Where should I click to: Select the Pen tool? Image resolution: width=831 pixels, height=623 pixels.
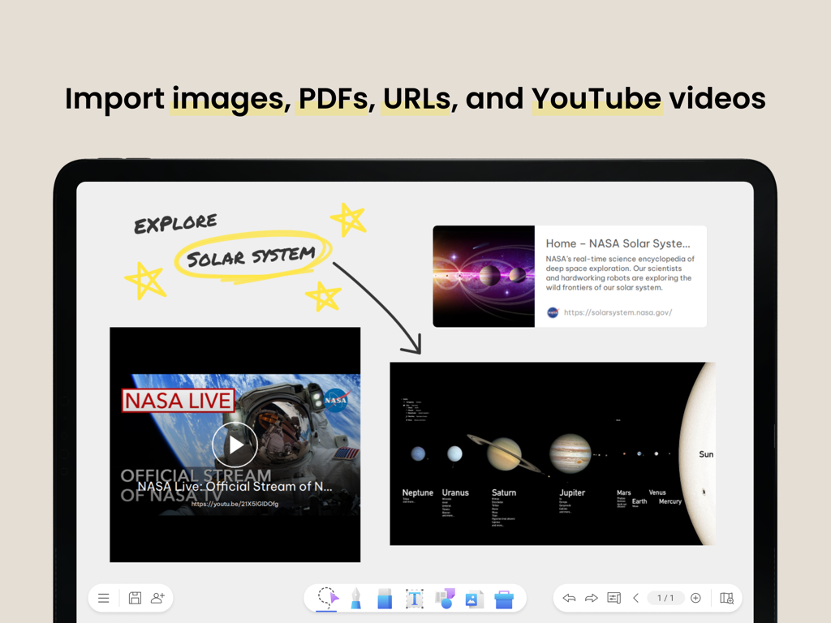point(356,599)
